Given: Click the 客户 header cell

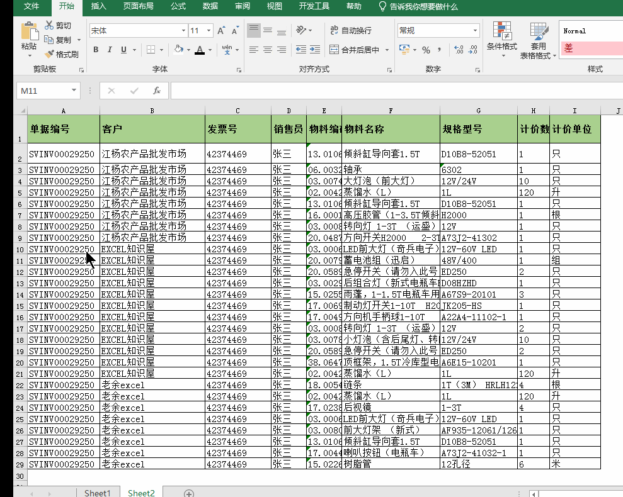Looking at the screenshot, I should 152,129.
